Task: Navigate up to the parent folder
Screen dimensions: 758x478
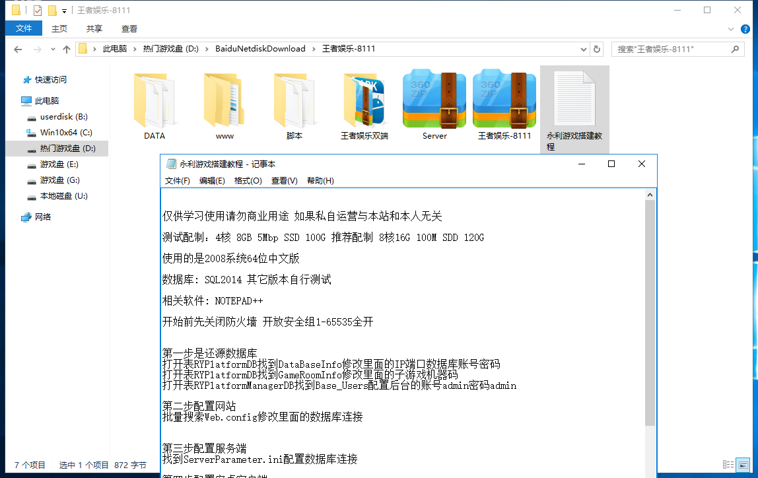Action: pos(66,48)
